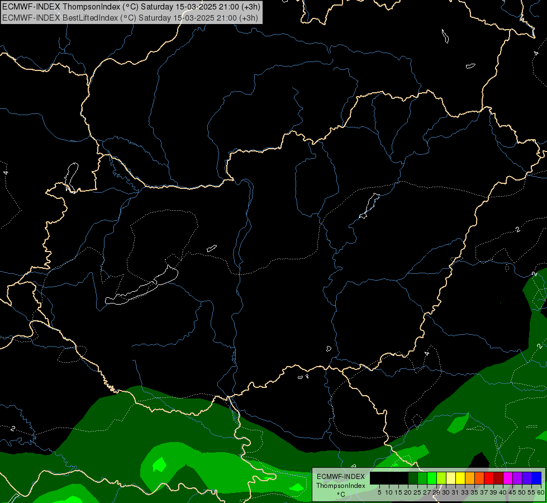The height and width of the screenshot is (503, 547).
Task: Click legend scale value 50
Action: click(522, 492)
